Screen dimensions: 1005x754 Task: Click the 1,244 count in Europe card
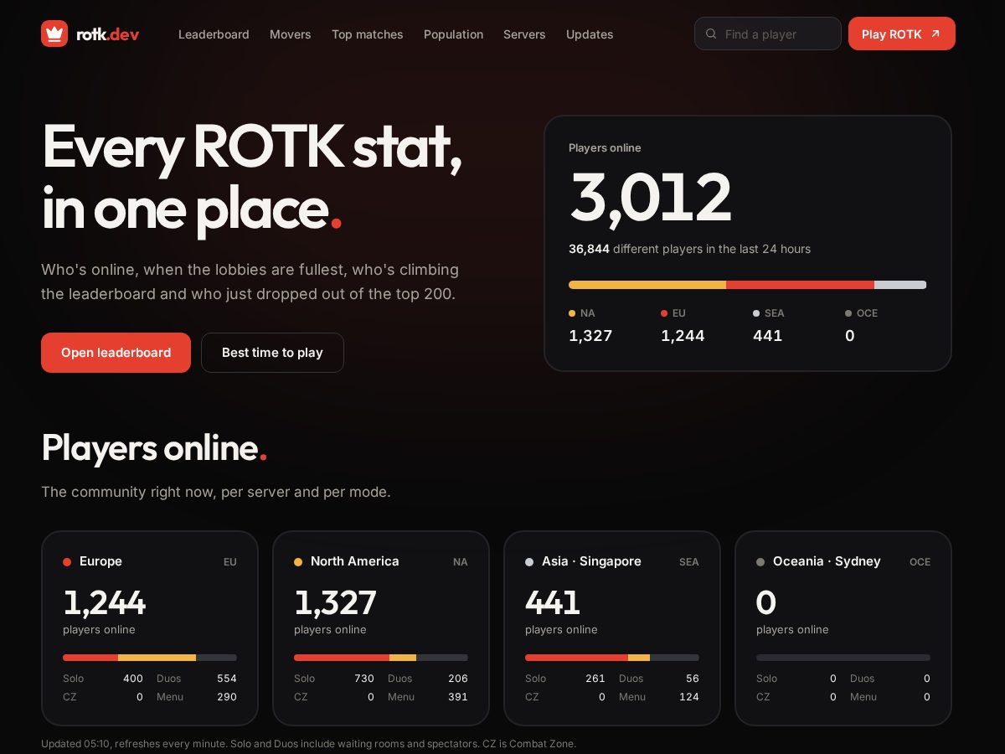tap(104, 602)
